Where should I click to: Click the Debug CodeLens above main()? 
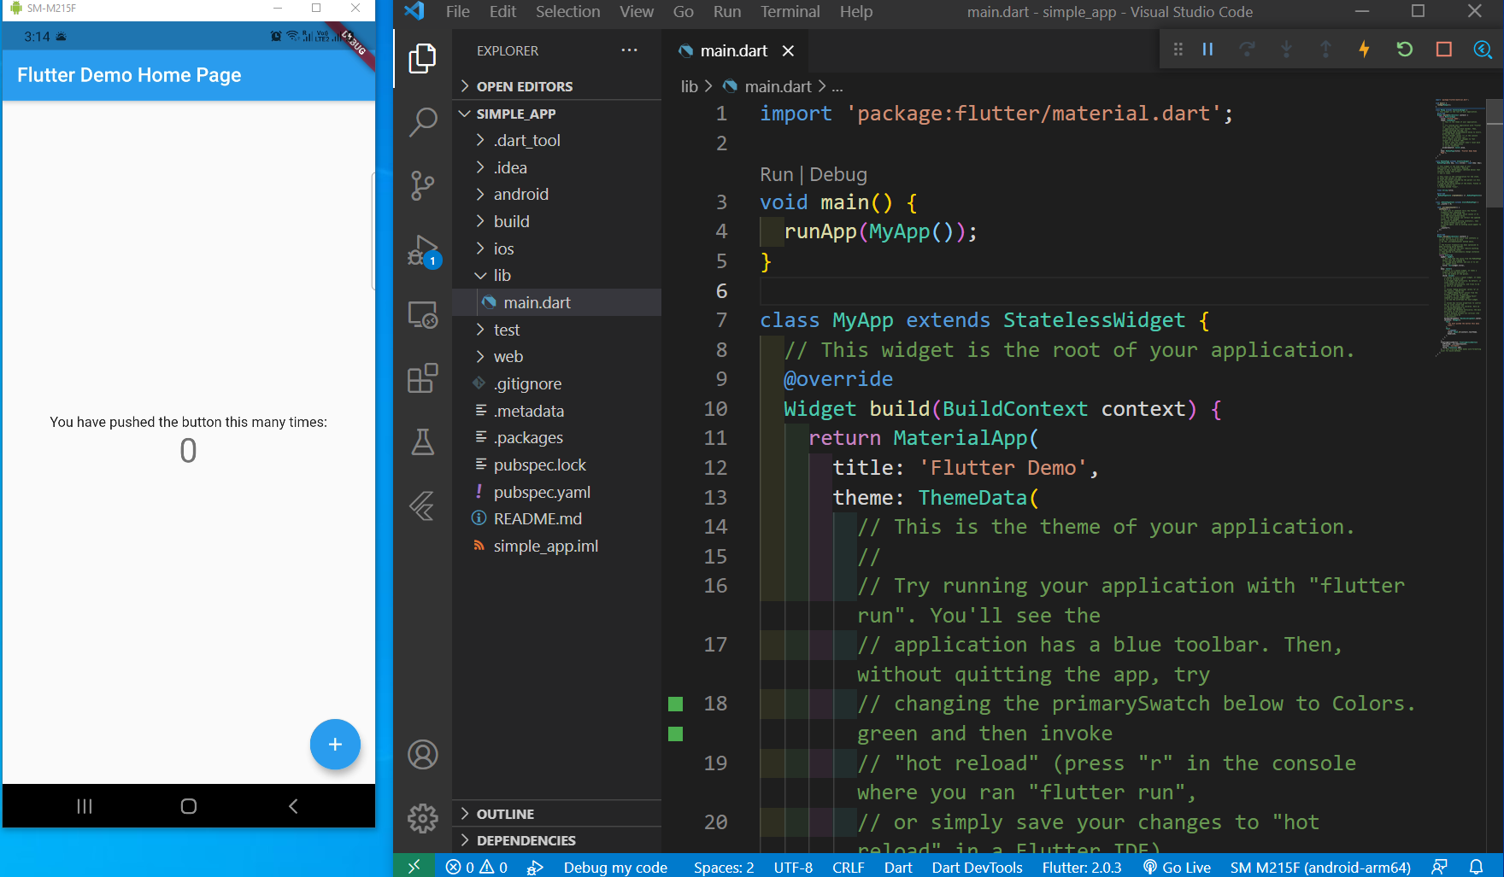[837, 174]
